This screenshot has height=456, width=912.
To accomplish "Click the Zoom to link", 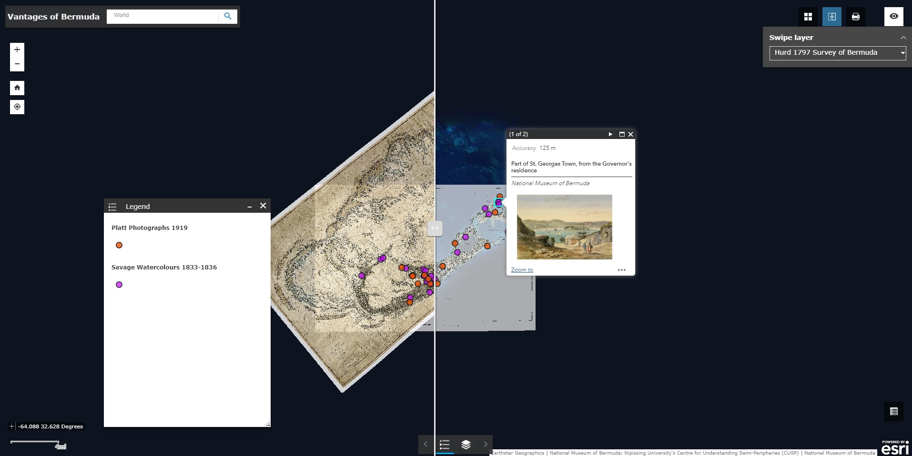I will (522, 270).
